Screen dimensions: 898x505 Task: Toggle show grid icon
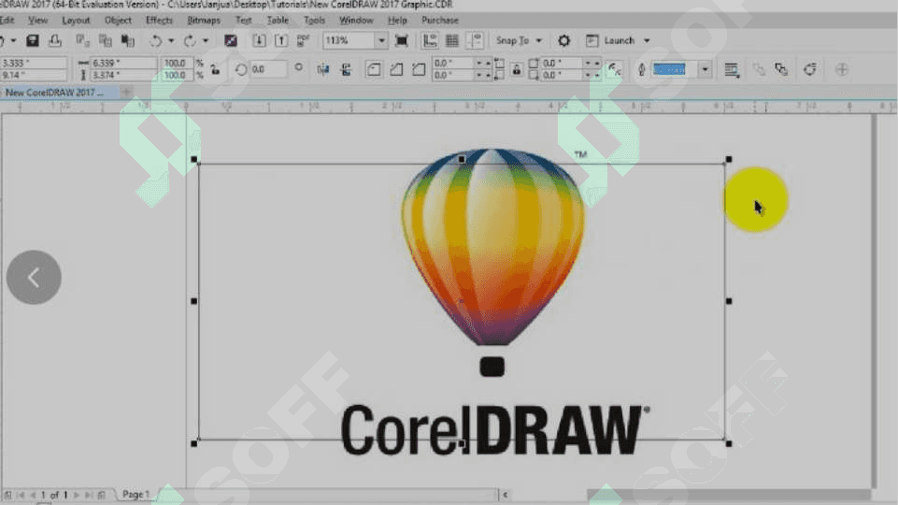452,41
